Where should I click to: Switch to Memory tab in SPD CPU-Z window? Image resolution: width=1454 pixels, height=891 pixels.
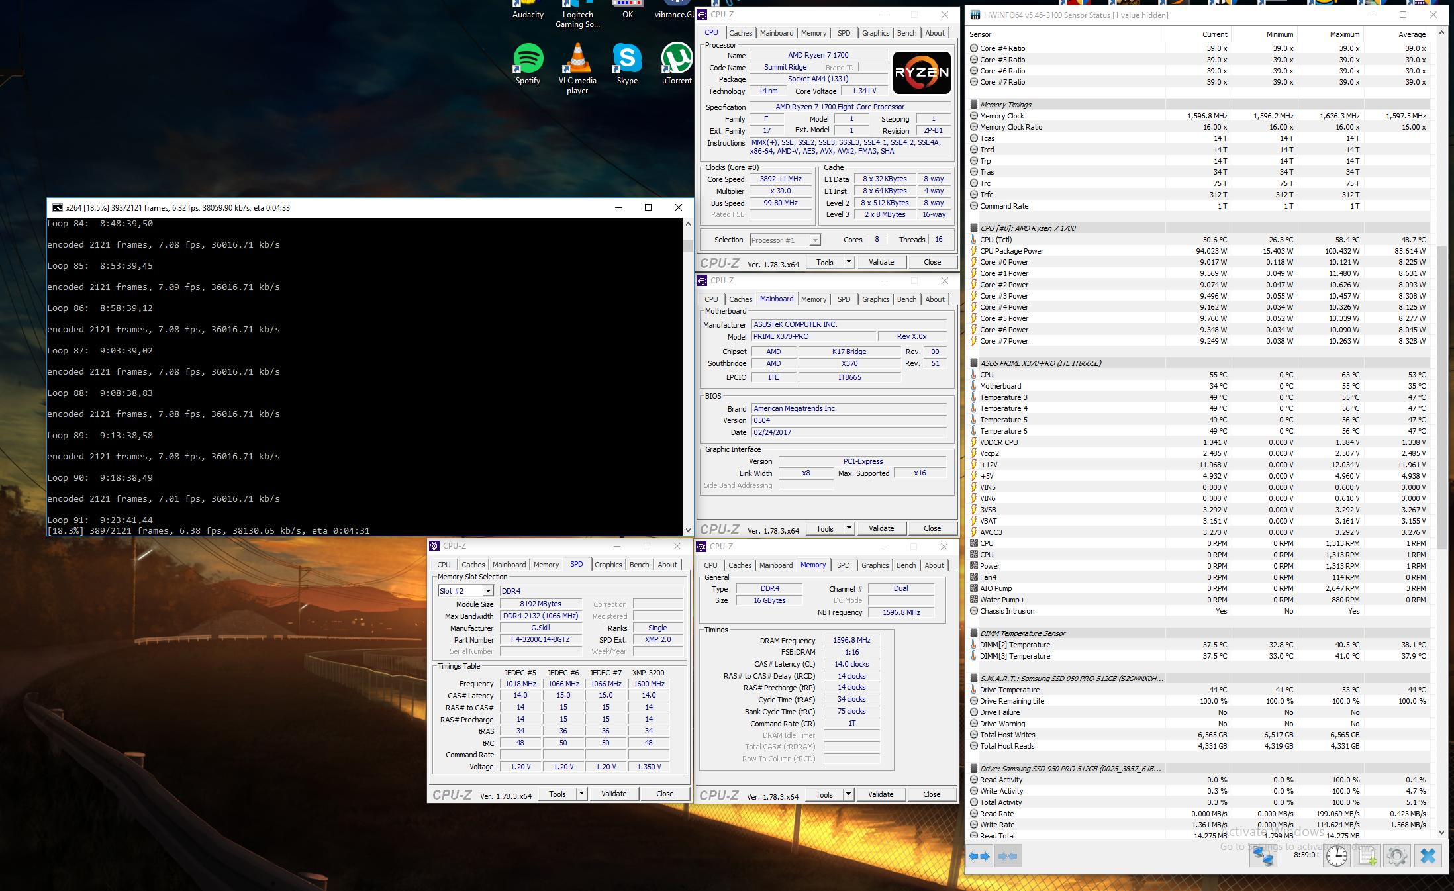coord(546,565)
